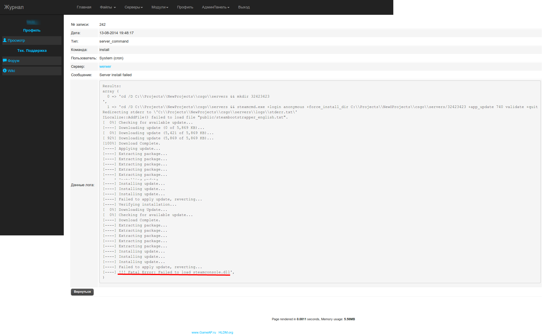The image size is (542, 335).
Task: Click the Журнал title in the header
Action: tap(14, 7)
